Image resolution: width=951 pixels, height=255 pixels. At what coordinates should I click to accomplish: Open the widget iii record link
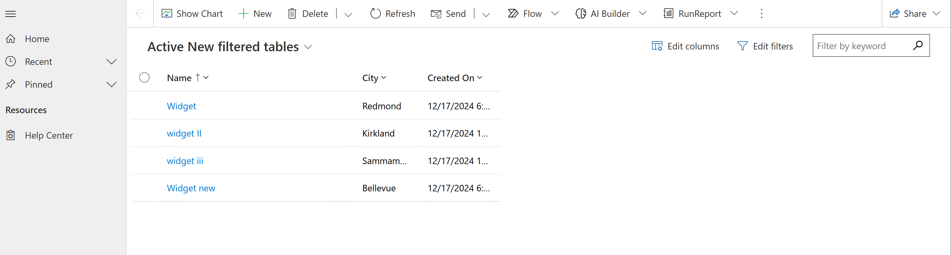pyautogui.click(x=185, y=161)
